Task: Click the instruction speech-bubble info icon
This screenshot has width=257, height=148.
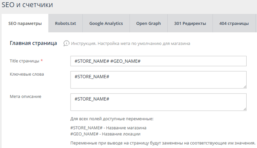Action: [66, 43]
